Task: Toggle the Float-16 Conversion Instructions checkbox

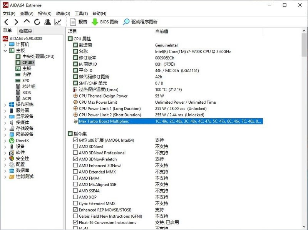Action: tap(75, 222)
